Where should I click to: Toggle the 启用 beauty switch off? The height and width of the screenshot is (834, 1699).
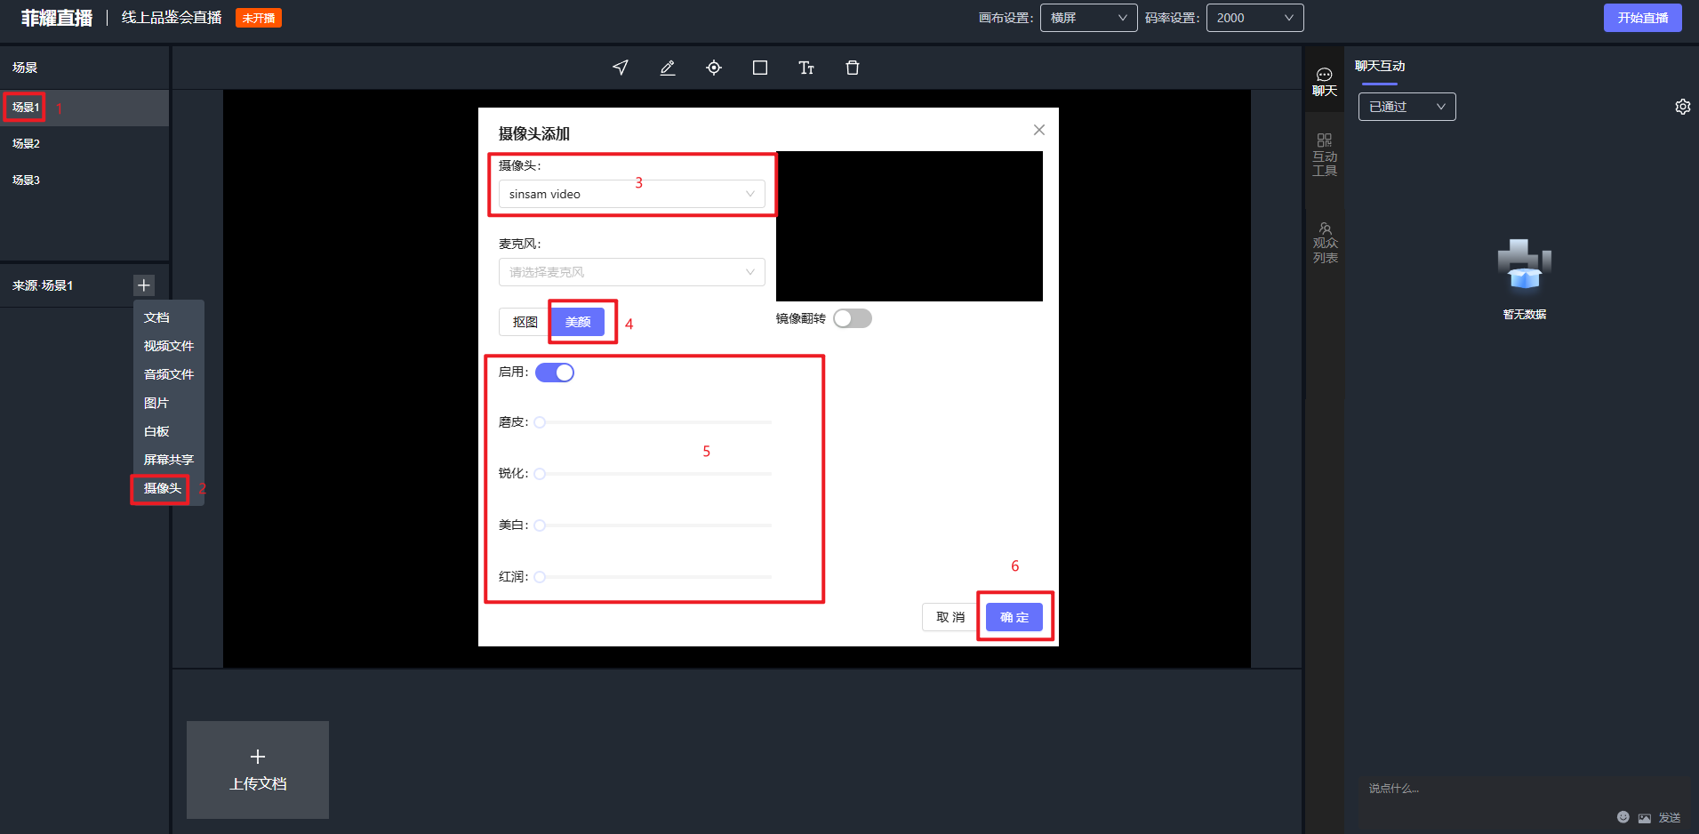tap(555, 373)
